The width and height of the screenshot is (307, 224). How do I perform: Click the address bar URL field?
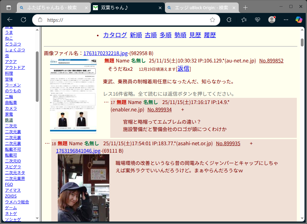pos(124,20)
